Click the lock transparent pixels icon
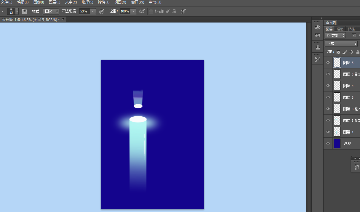 point(338,52)
